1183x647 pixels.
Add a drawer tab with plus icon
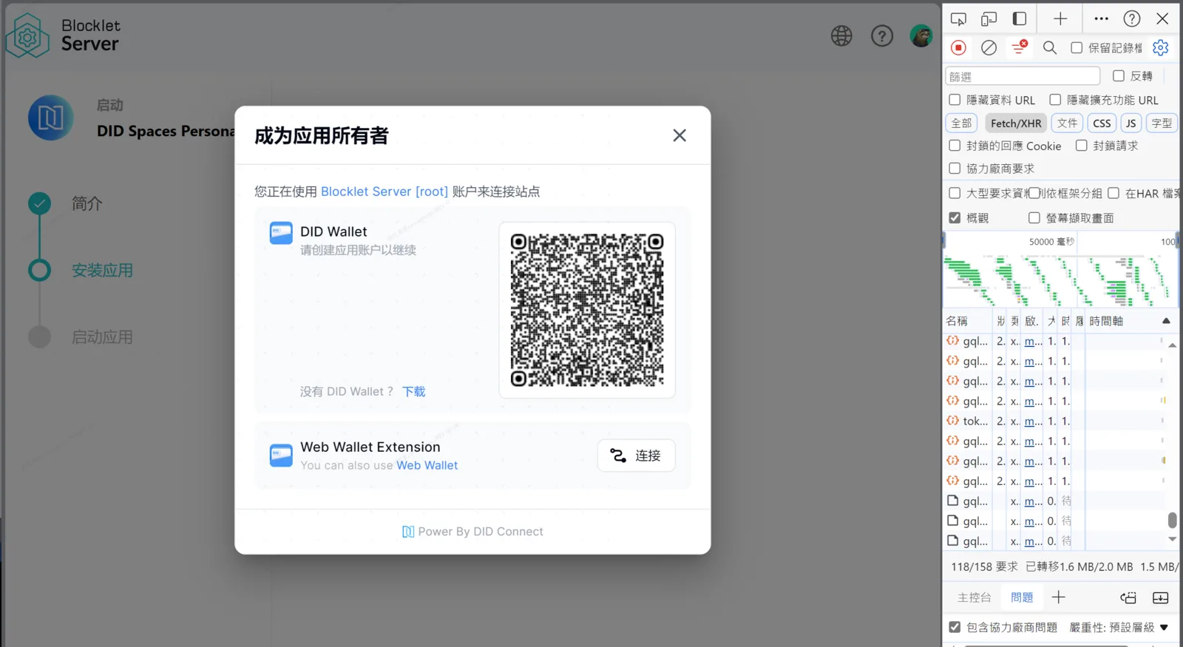click(1059, 597)
